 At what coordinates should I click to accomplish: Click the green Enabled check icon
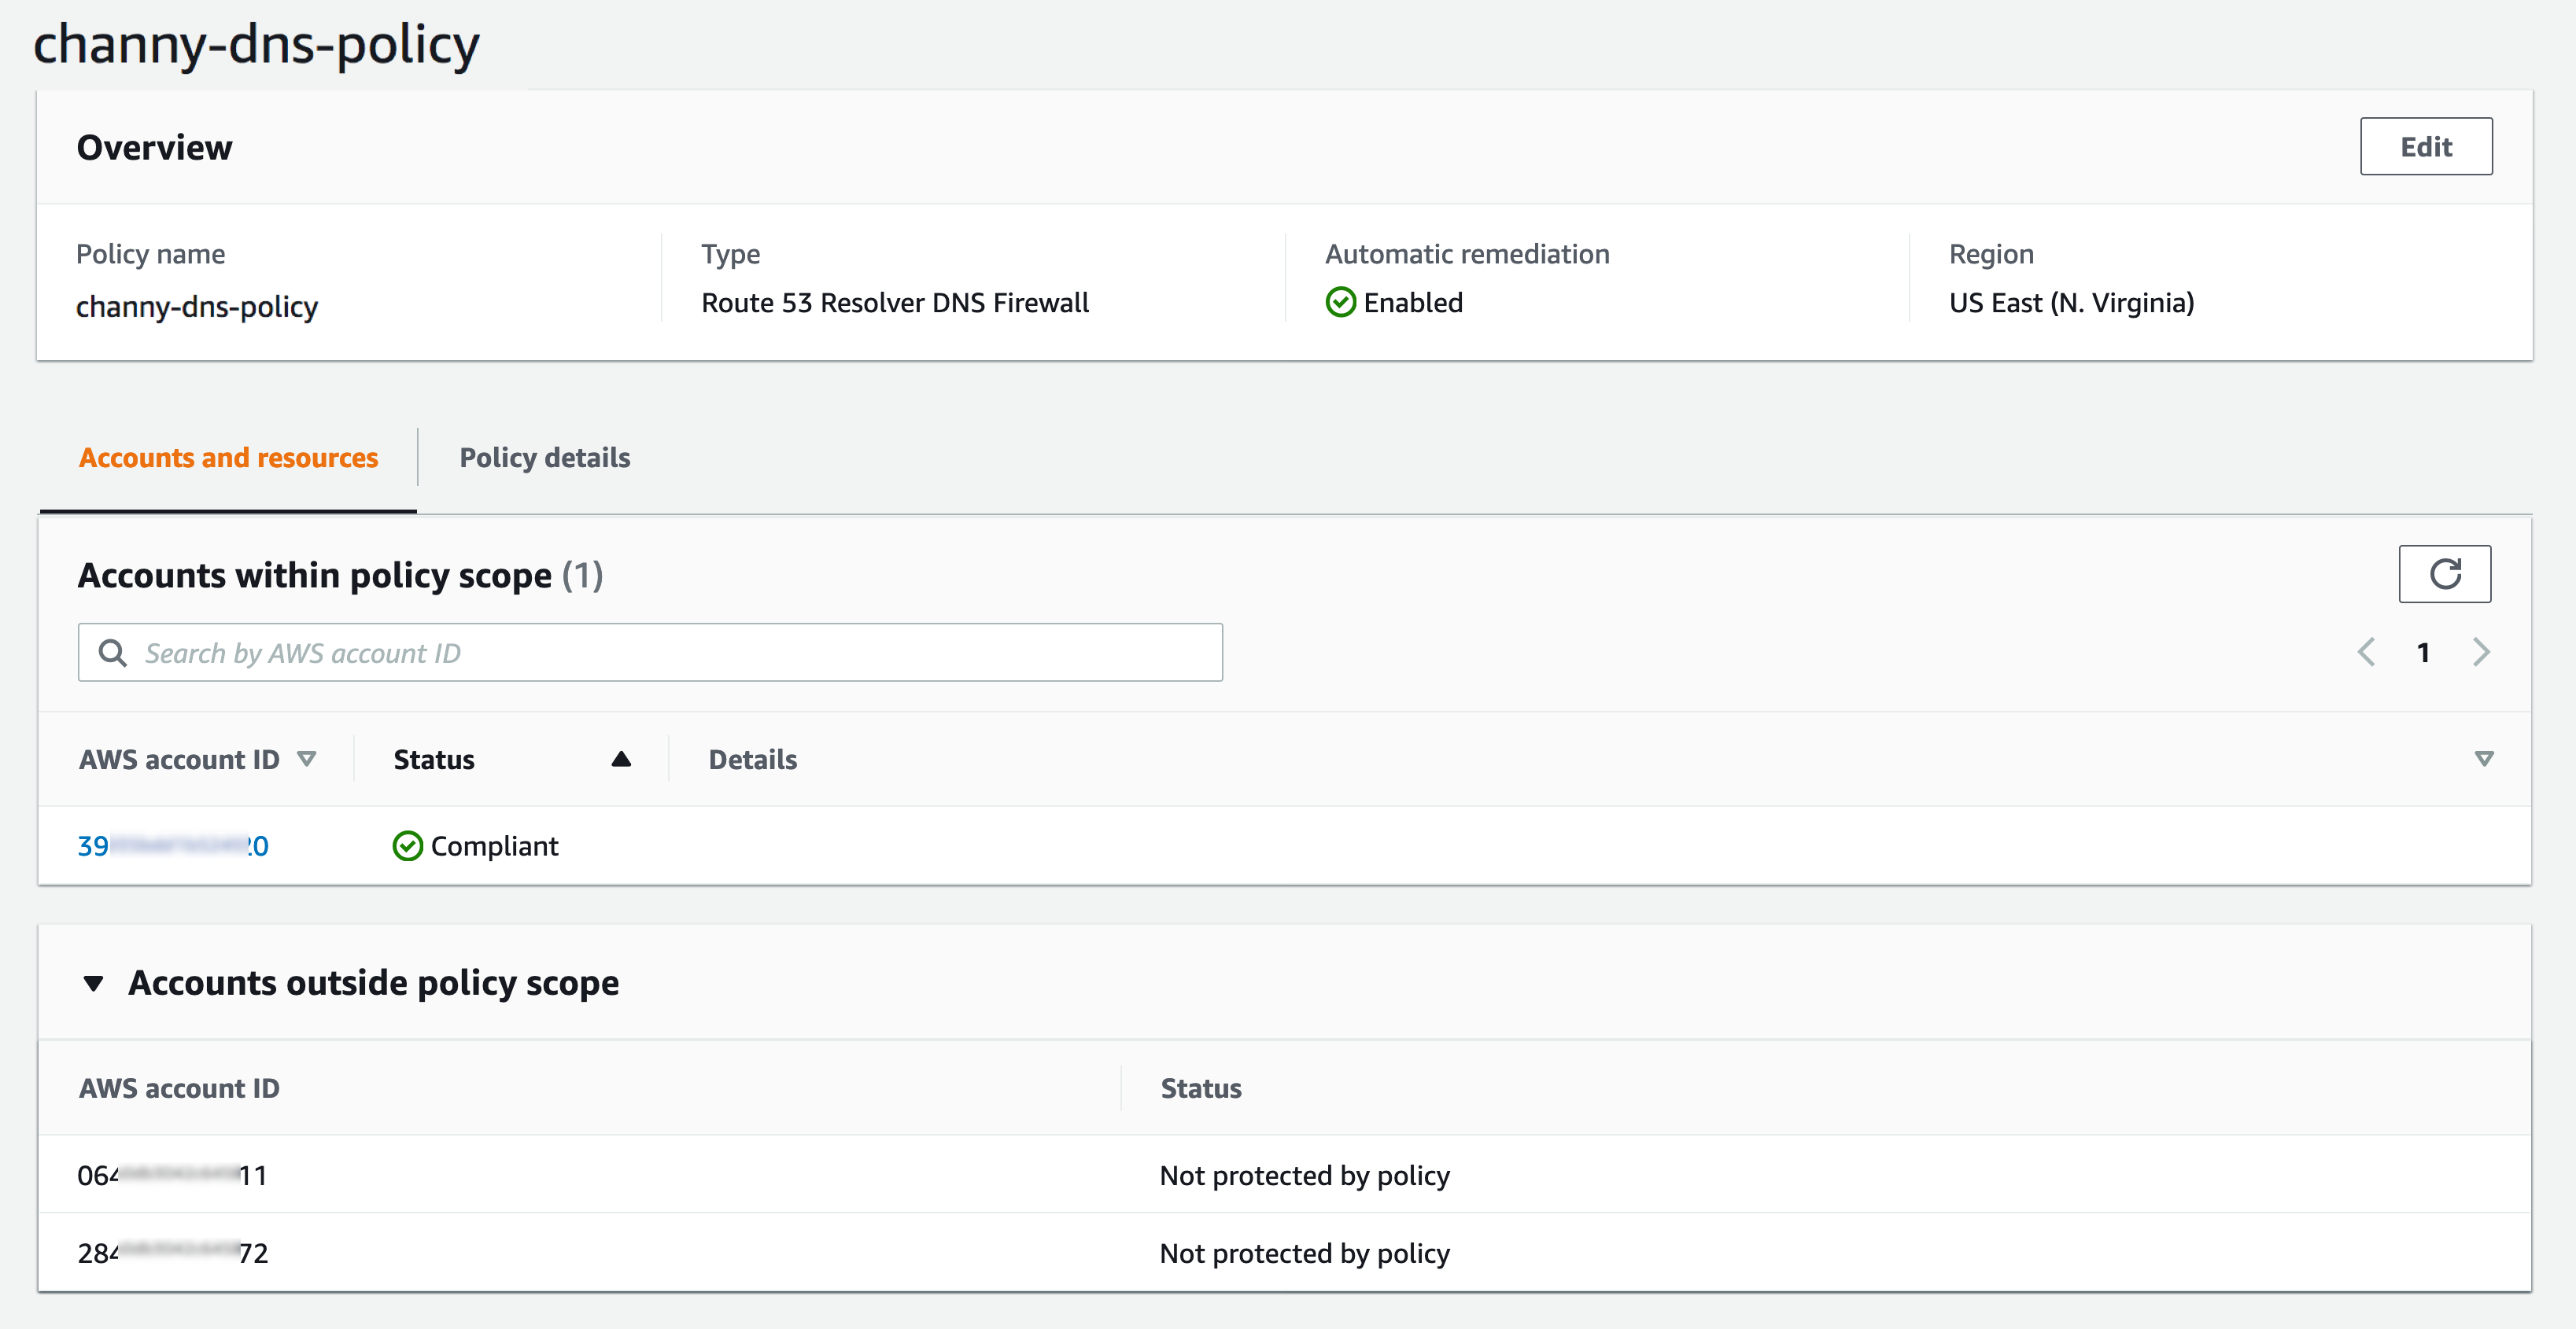1340,302
